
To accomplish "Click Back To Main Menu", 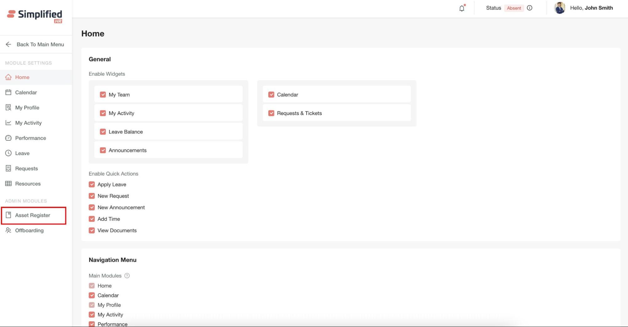I will 40,44.
